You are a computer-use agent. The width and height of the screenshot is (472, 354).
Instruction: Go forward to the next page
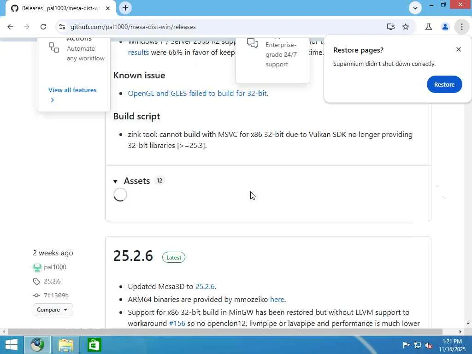pyautogui.click(x=26, y=27)
